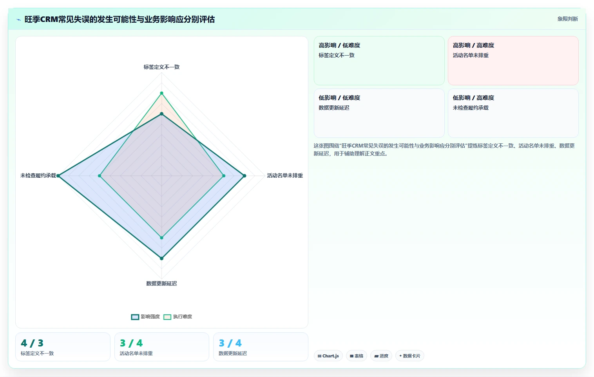Click the 影响强度 point on 活动名单未排重 axis
This screenshot has height=377, width=594.
(x=244, y=176)
